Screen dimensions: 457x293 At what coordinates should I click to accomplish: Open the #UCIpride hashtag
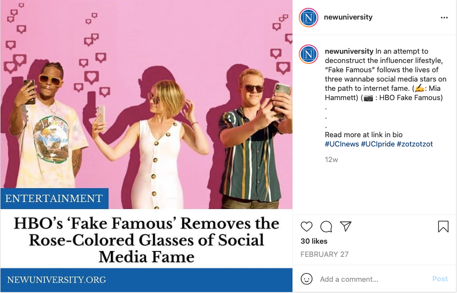[377, 144]
